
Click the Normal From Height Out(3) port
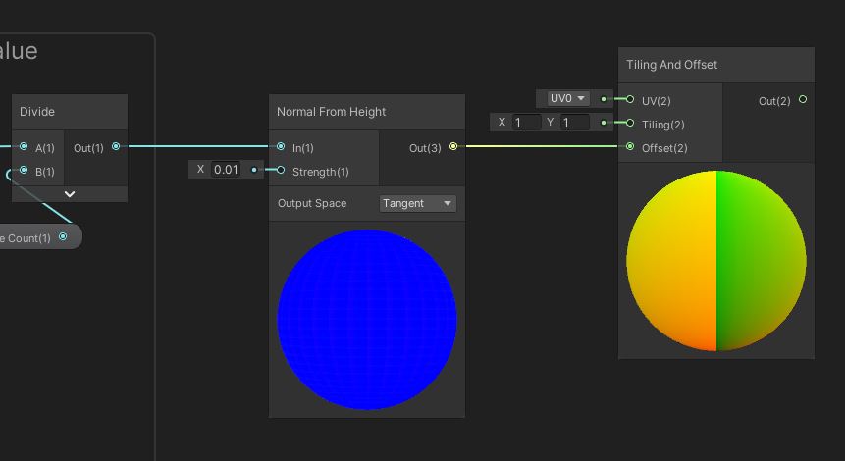coord(452,147)
